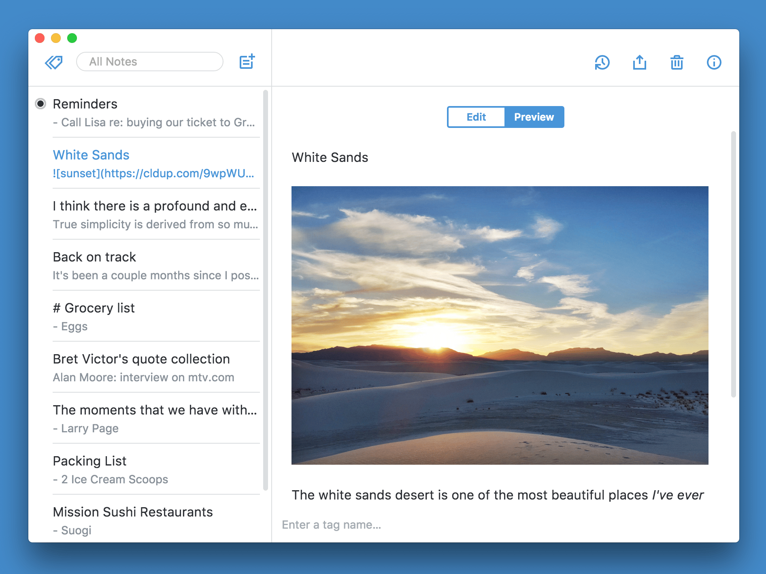The width and height of the screenshot is (766, 574).
Task: Open the tags sidebar icon
Action: [x=53, y=62]
